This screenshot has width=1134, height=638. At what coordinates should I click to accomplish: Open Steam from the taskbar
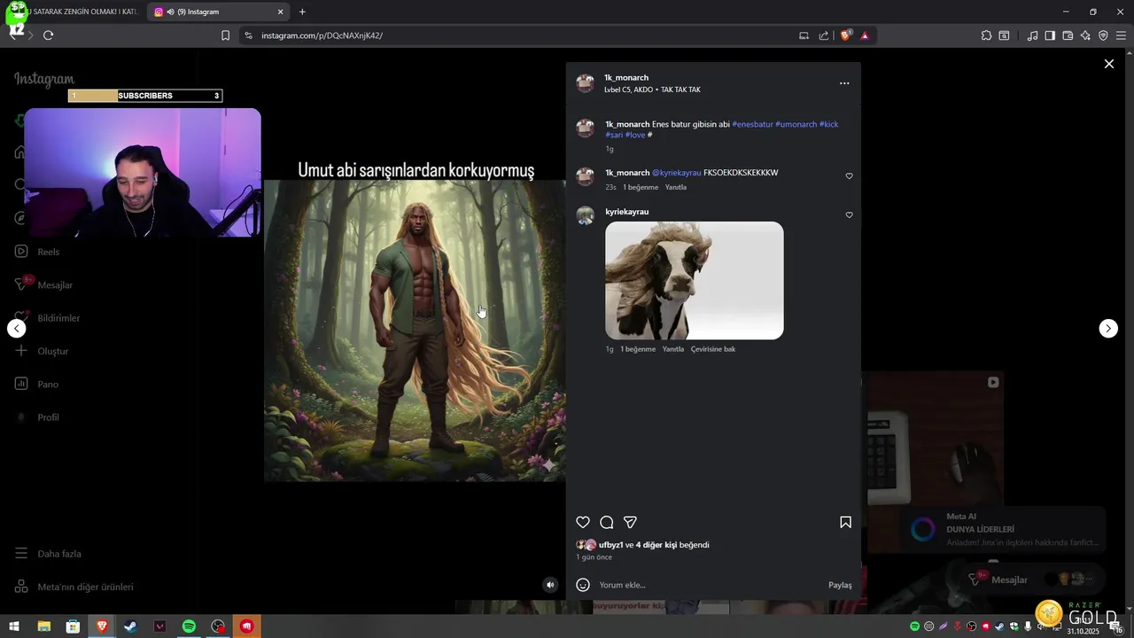pos(130,626)
